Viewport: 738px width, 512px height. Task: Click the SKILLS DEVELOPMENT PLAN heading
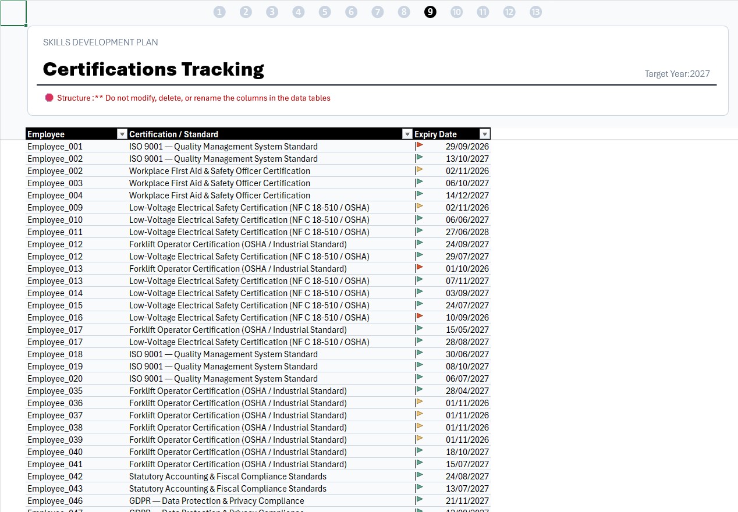101,42
